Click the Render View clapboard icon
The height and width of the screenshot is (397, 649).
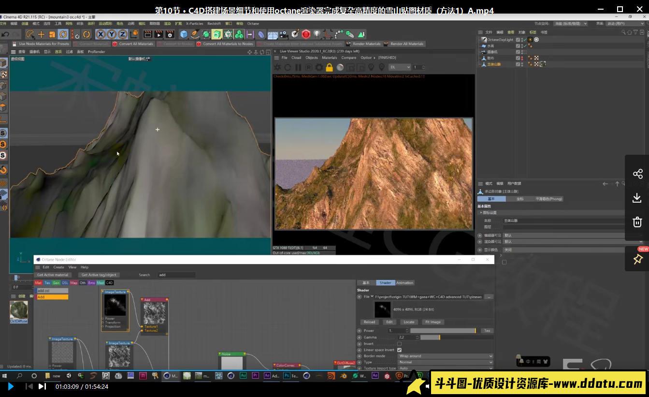click(x=148, y=34)
